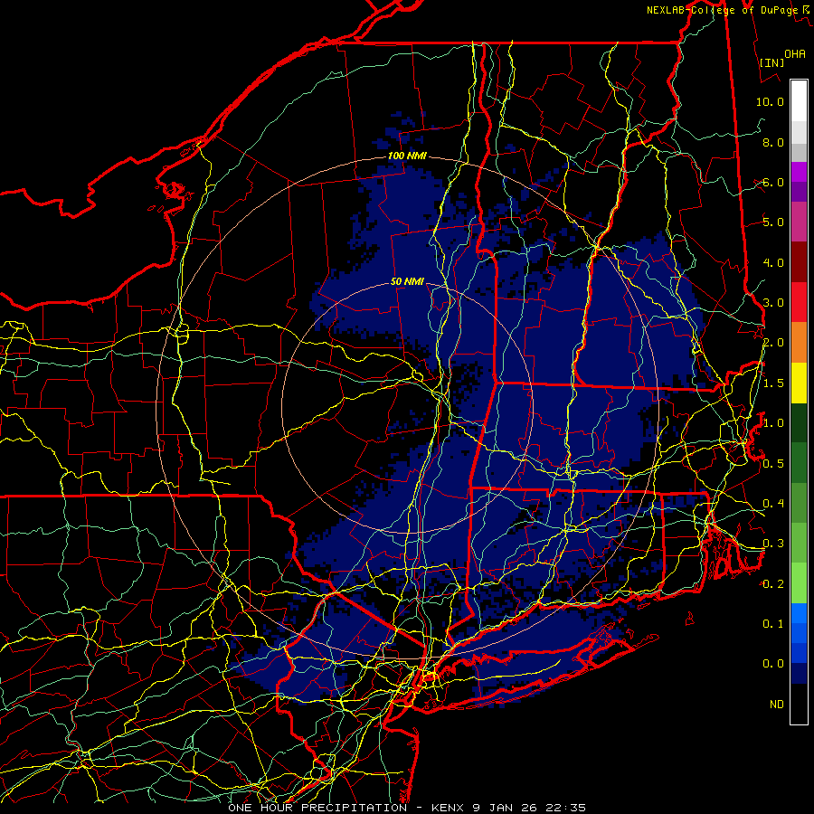
Task: Click the 0.1 legend value
Action: coord(773,624)
